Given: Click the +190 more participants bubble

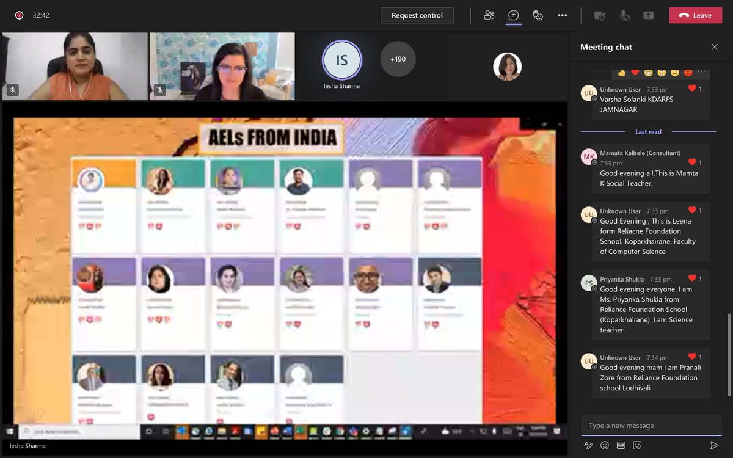Looking at the screenshot, I should [398, 59].
